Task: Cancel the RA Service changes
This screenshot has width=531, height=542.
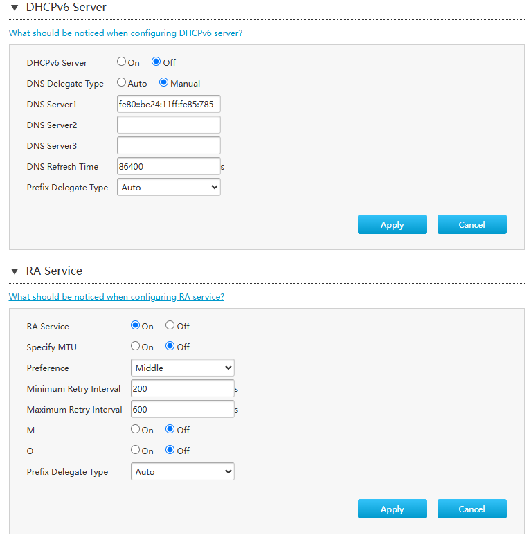Action: tap(471, 509)
